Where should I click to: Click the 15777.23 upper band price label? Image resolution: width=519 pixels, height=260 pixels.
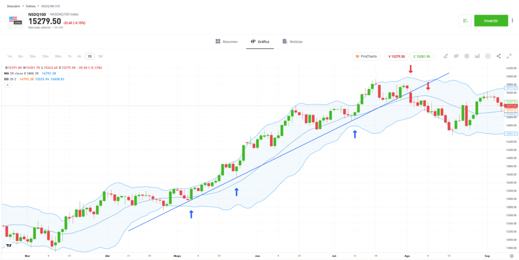511,88
